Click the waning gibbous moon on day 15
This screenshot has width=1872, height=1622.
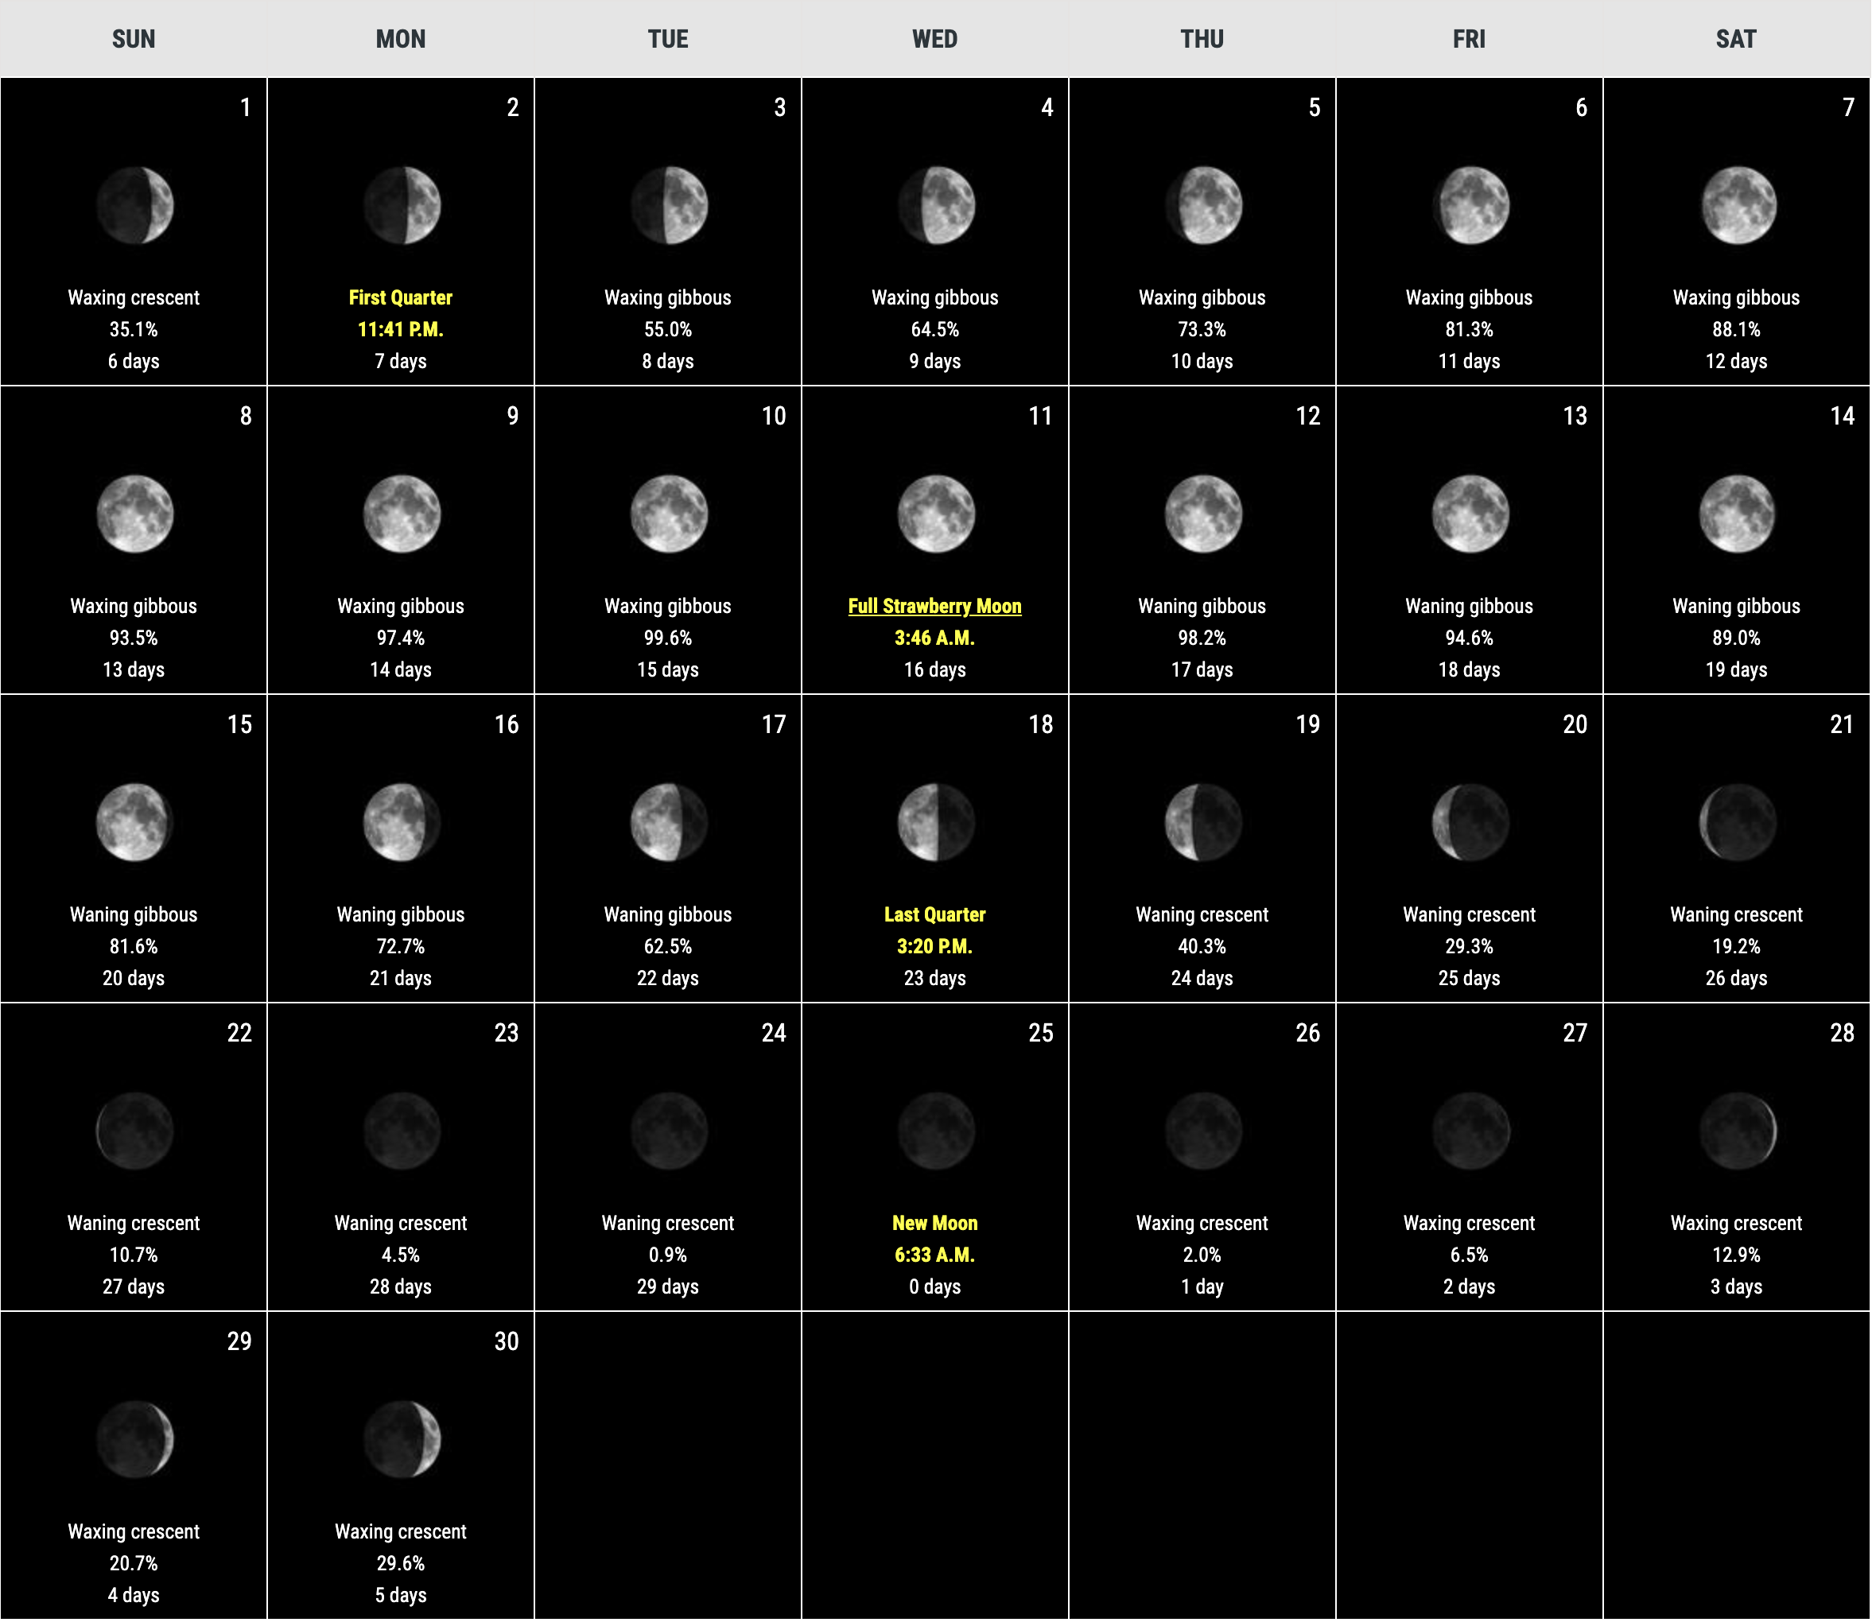click(134, 822)
